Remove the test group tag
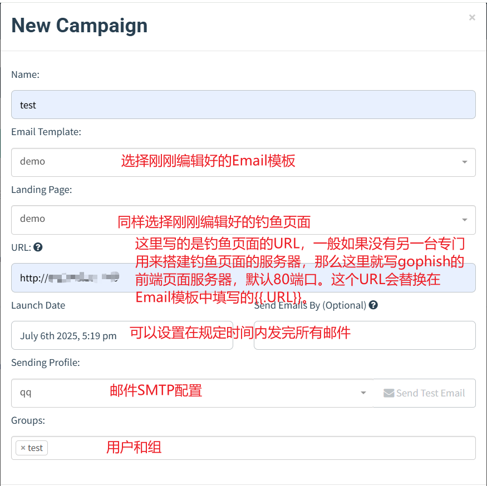The image size is (487, 486). point(23,448)
